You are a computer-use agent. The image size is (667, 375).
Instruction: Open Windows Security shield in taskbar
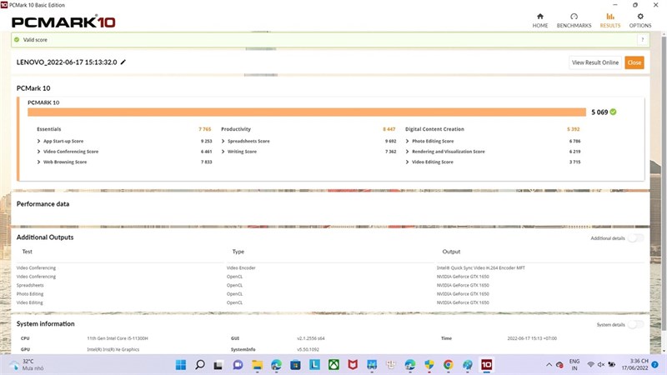tap(429, 365)
